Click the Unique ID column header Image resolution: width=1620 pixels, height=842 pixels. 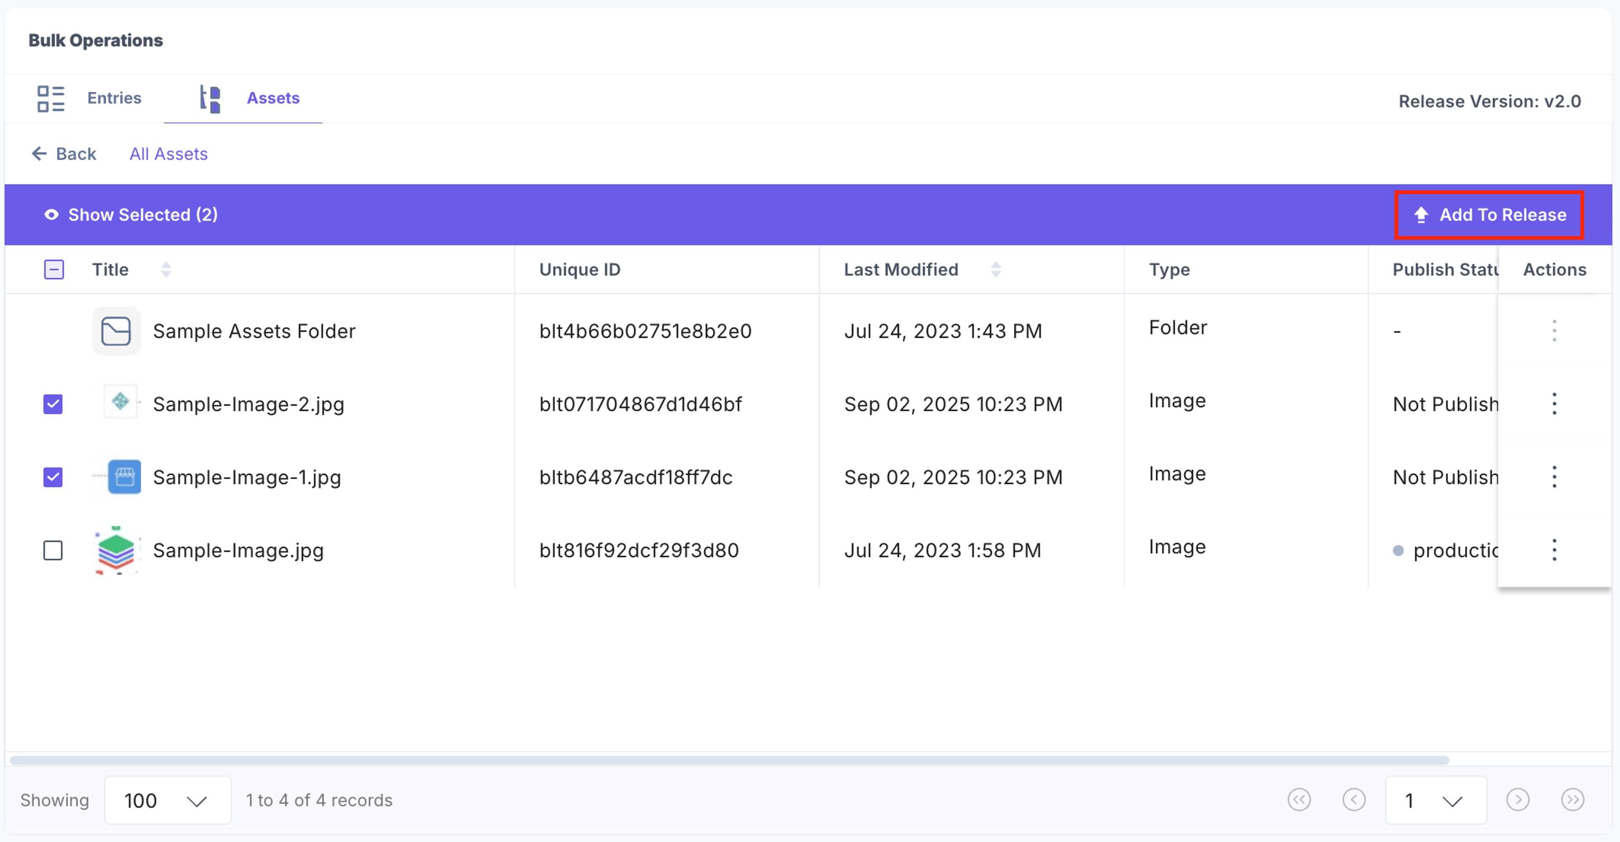click(x=580, y=269)
